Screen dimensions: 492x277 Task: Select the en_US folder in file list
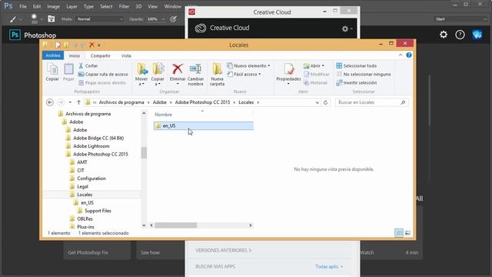click(203, 125)
